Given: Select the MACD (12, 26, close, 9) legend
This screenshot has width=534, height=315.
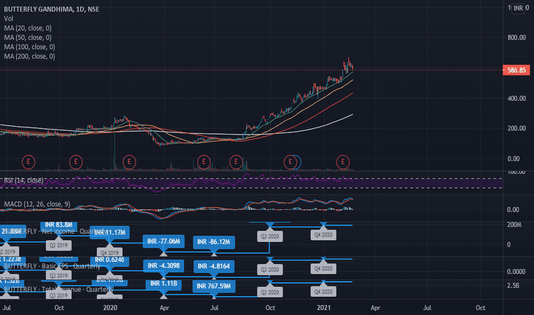Looking at the screenshot, I should [x=37, y=204].
